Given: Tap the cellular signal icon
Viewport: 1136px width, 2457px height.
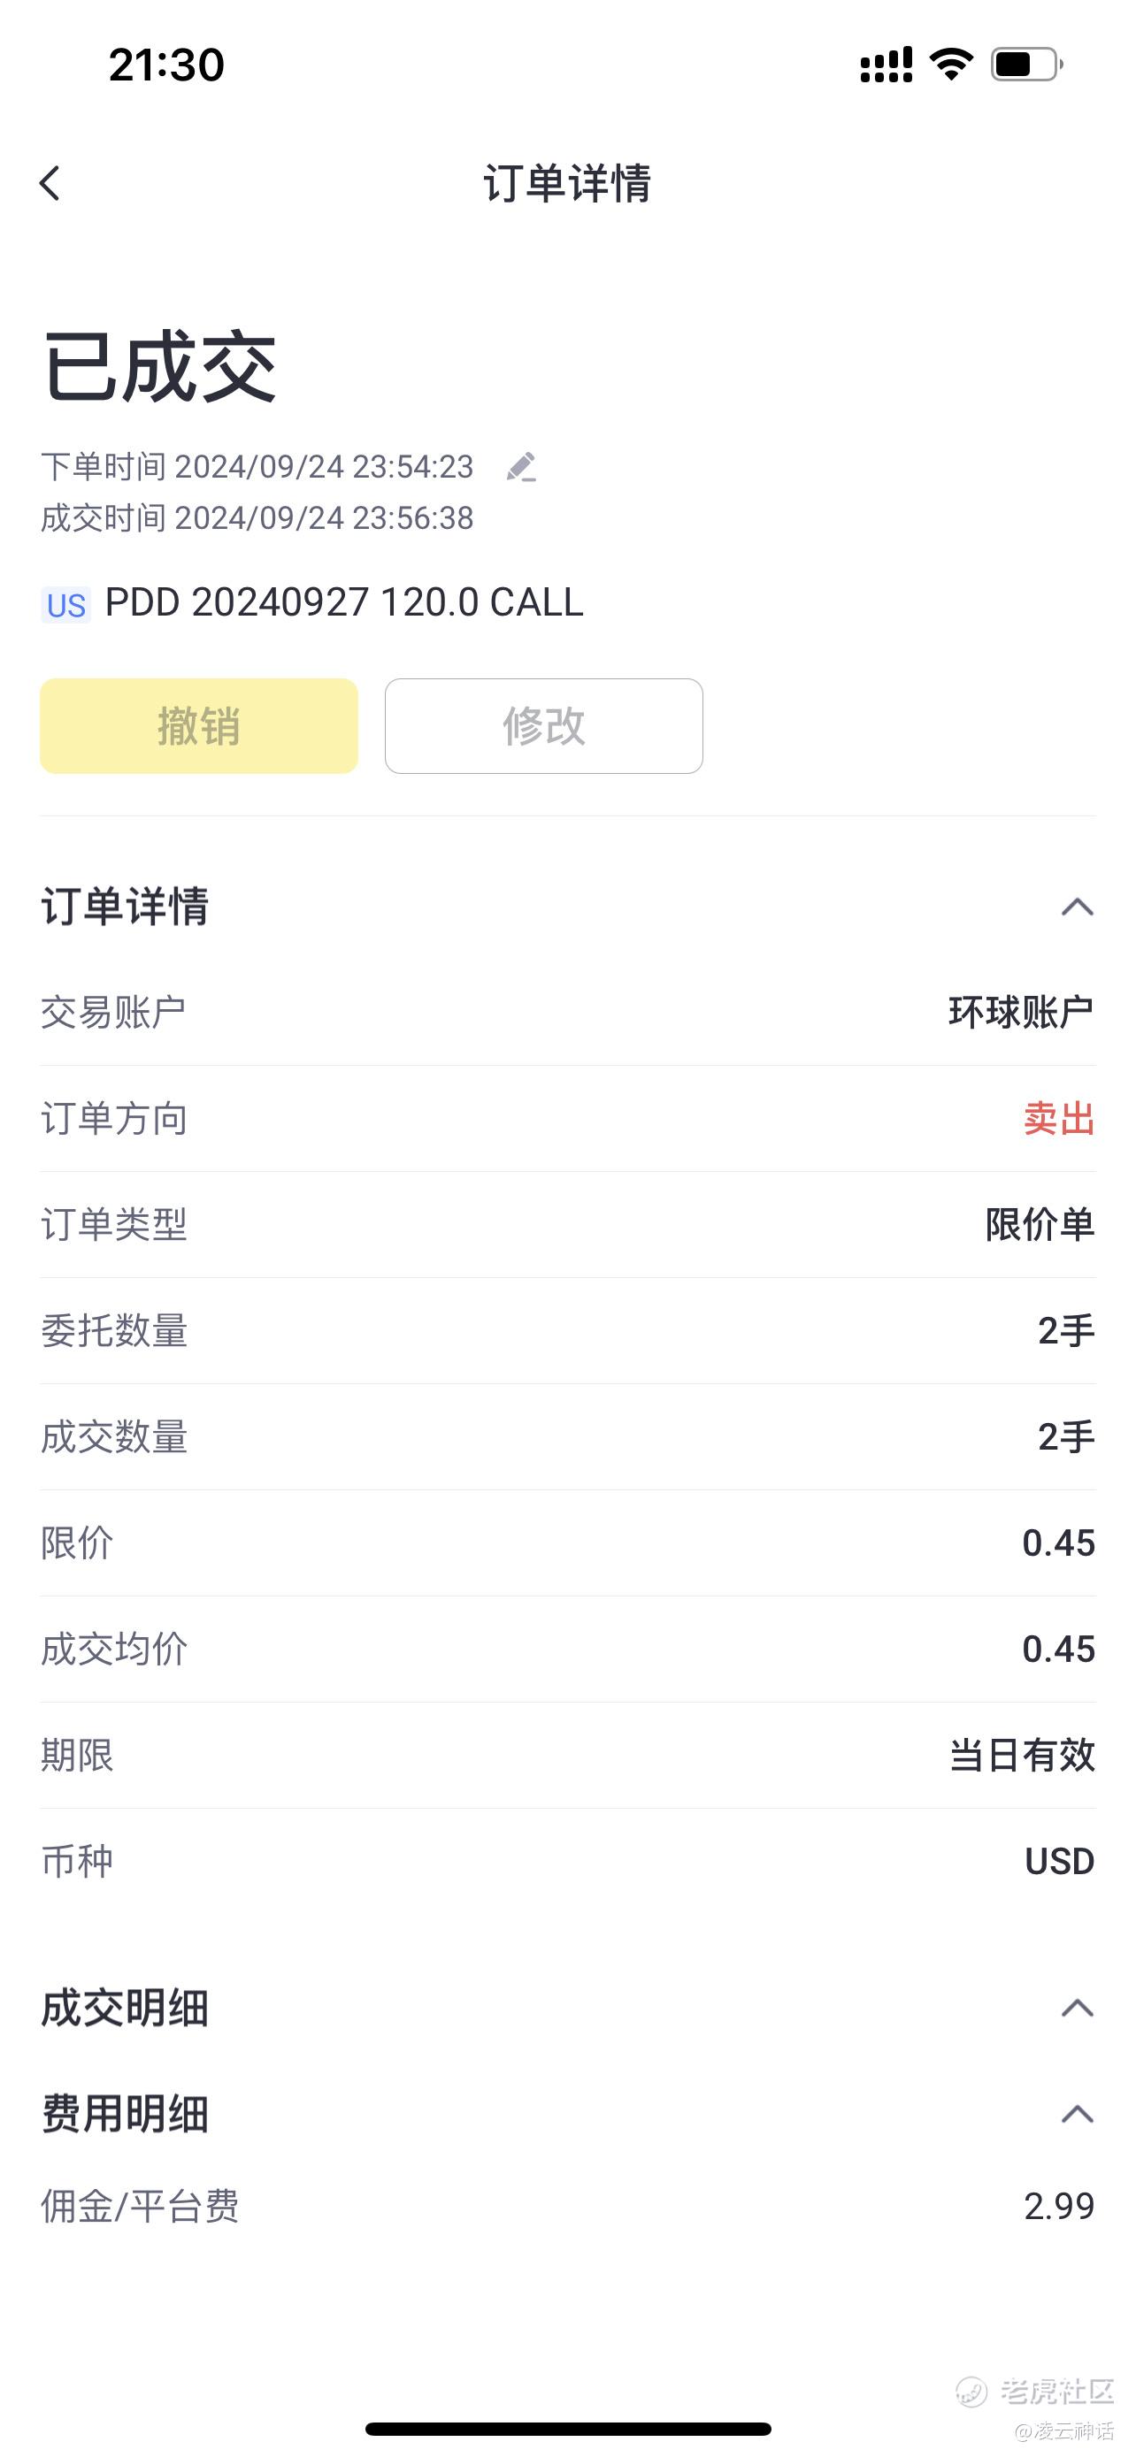Looking at the screenshot, I should tap(887, 65).
